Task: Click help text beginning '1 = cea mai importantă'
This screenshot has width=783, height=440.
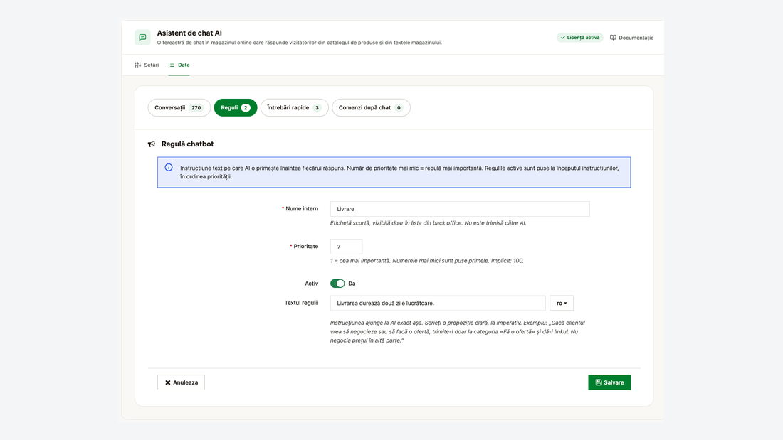Action: click(427, 261)
